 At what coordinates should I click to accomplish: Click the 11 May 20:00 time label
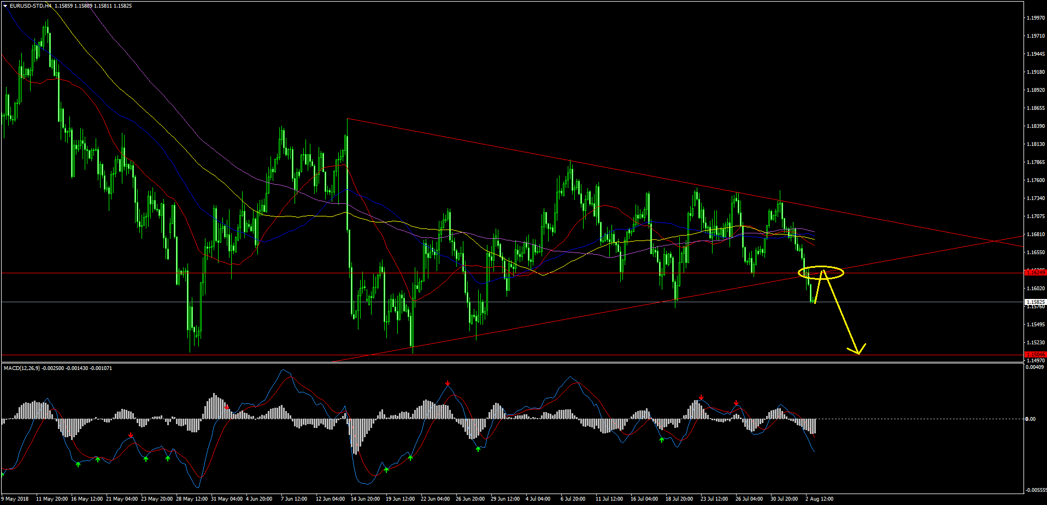click(x=52, y=498)
